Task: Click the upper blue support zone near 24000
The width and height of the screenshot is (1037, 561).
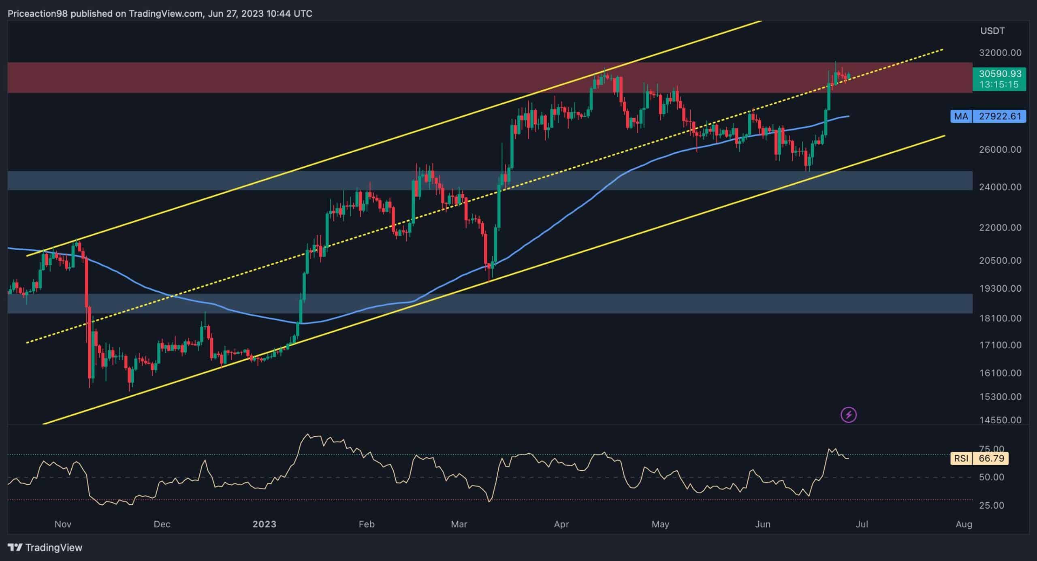Action: [x=490, y=181]
